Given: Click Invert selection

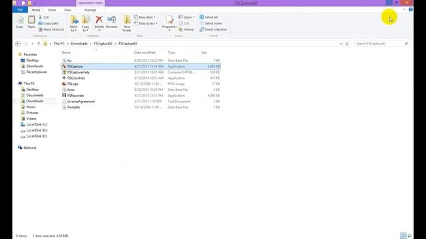Looking at the screenshot, I should pyautogui.click(x=213, y=29).
